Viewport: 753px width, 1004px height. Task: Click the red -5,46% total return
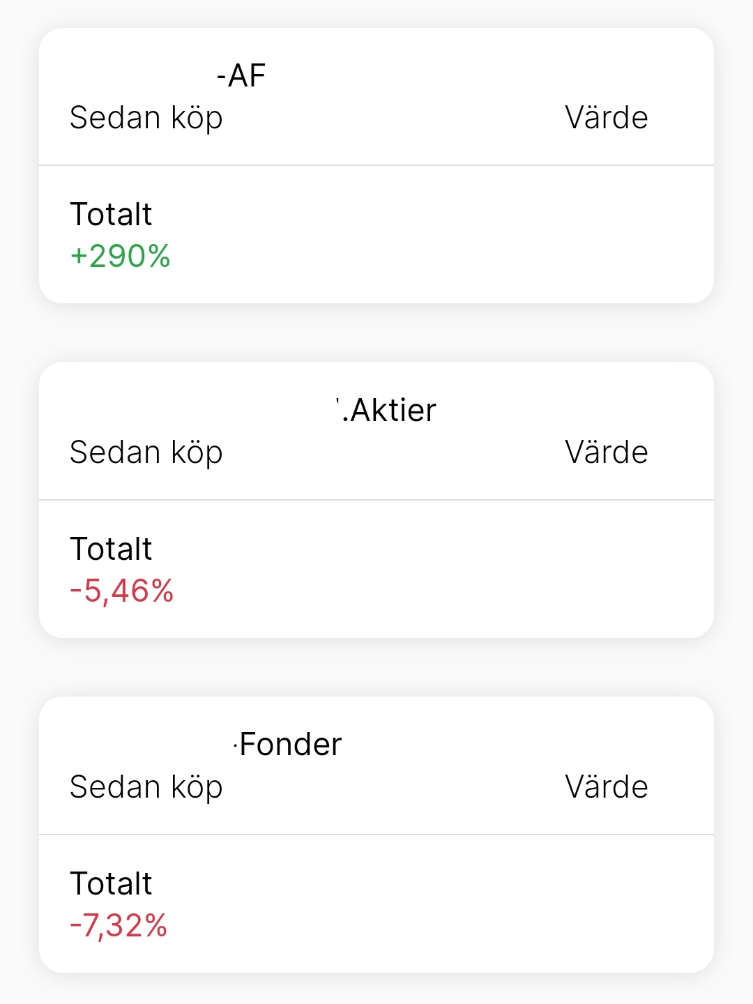click(121, 591)
